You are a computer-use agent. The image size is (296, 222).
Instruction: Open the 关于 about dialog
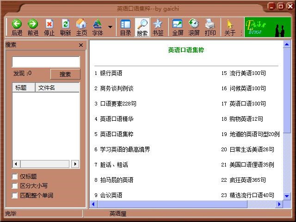point(230,27)
